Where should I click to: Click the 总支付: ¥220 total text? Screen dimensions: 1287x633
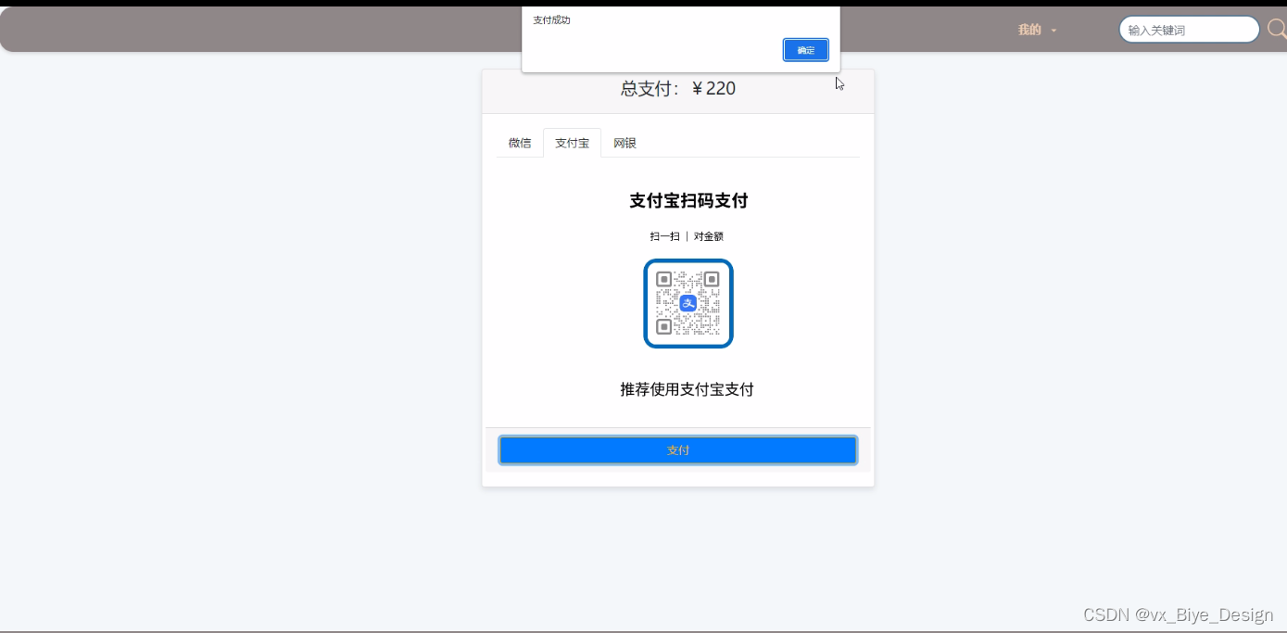678,89
